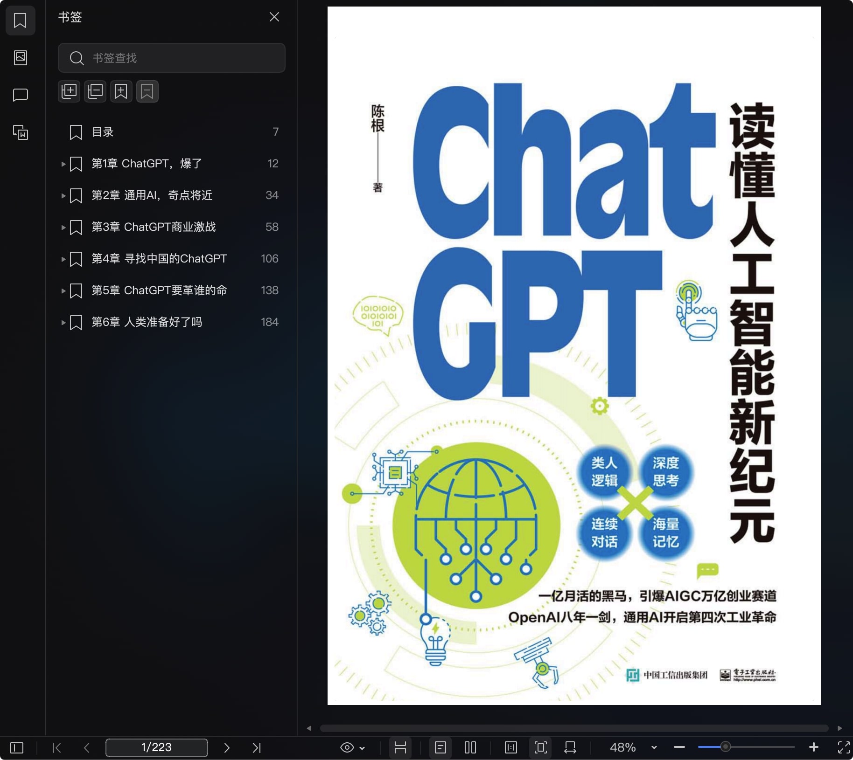The height and width of the screenshot is (760, 853).
Task: Toggle the sidebar panel with bottom-left icon
Action: tap(17, 748)
